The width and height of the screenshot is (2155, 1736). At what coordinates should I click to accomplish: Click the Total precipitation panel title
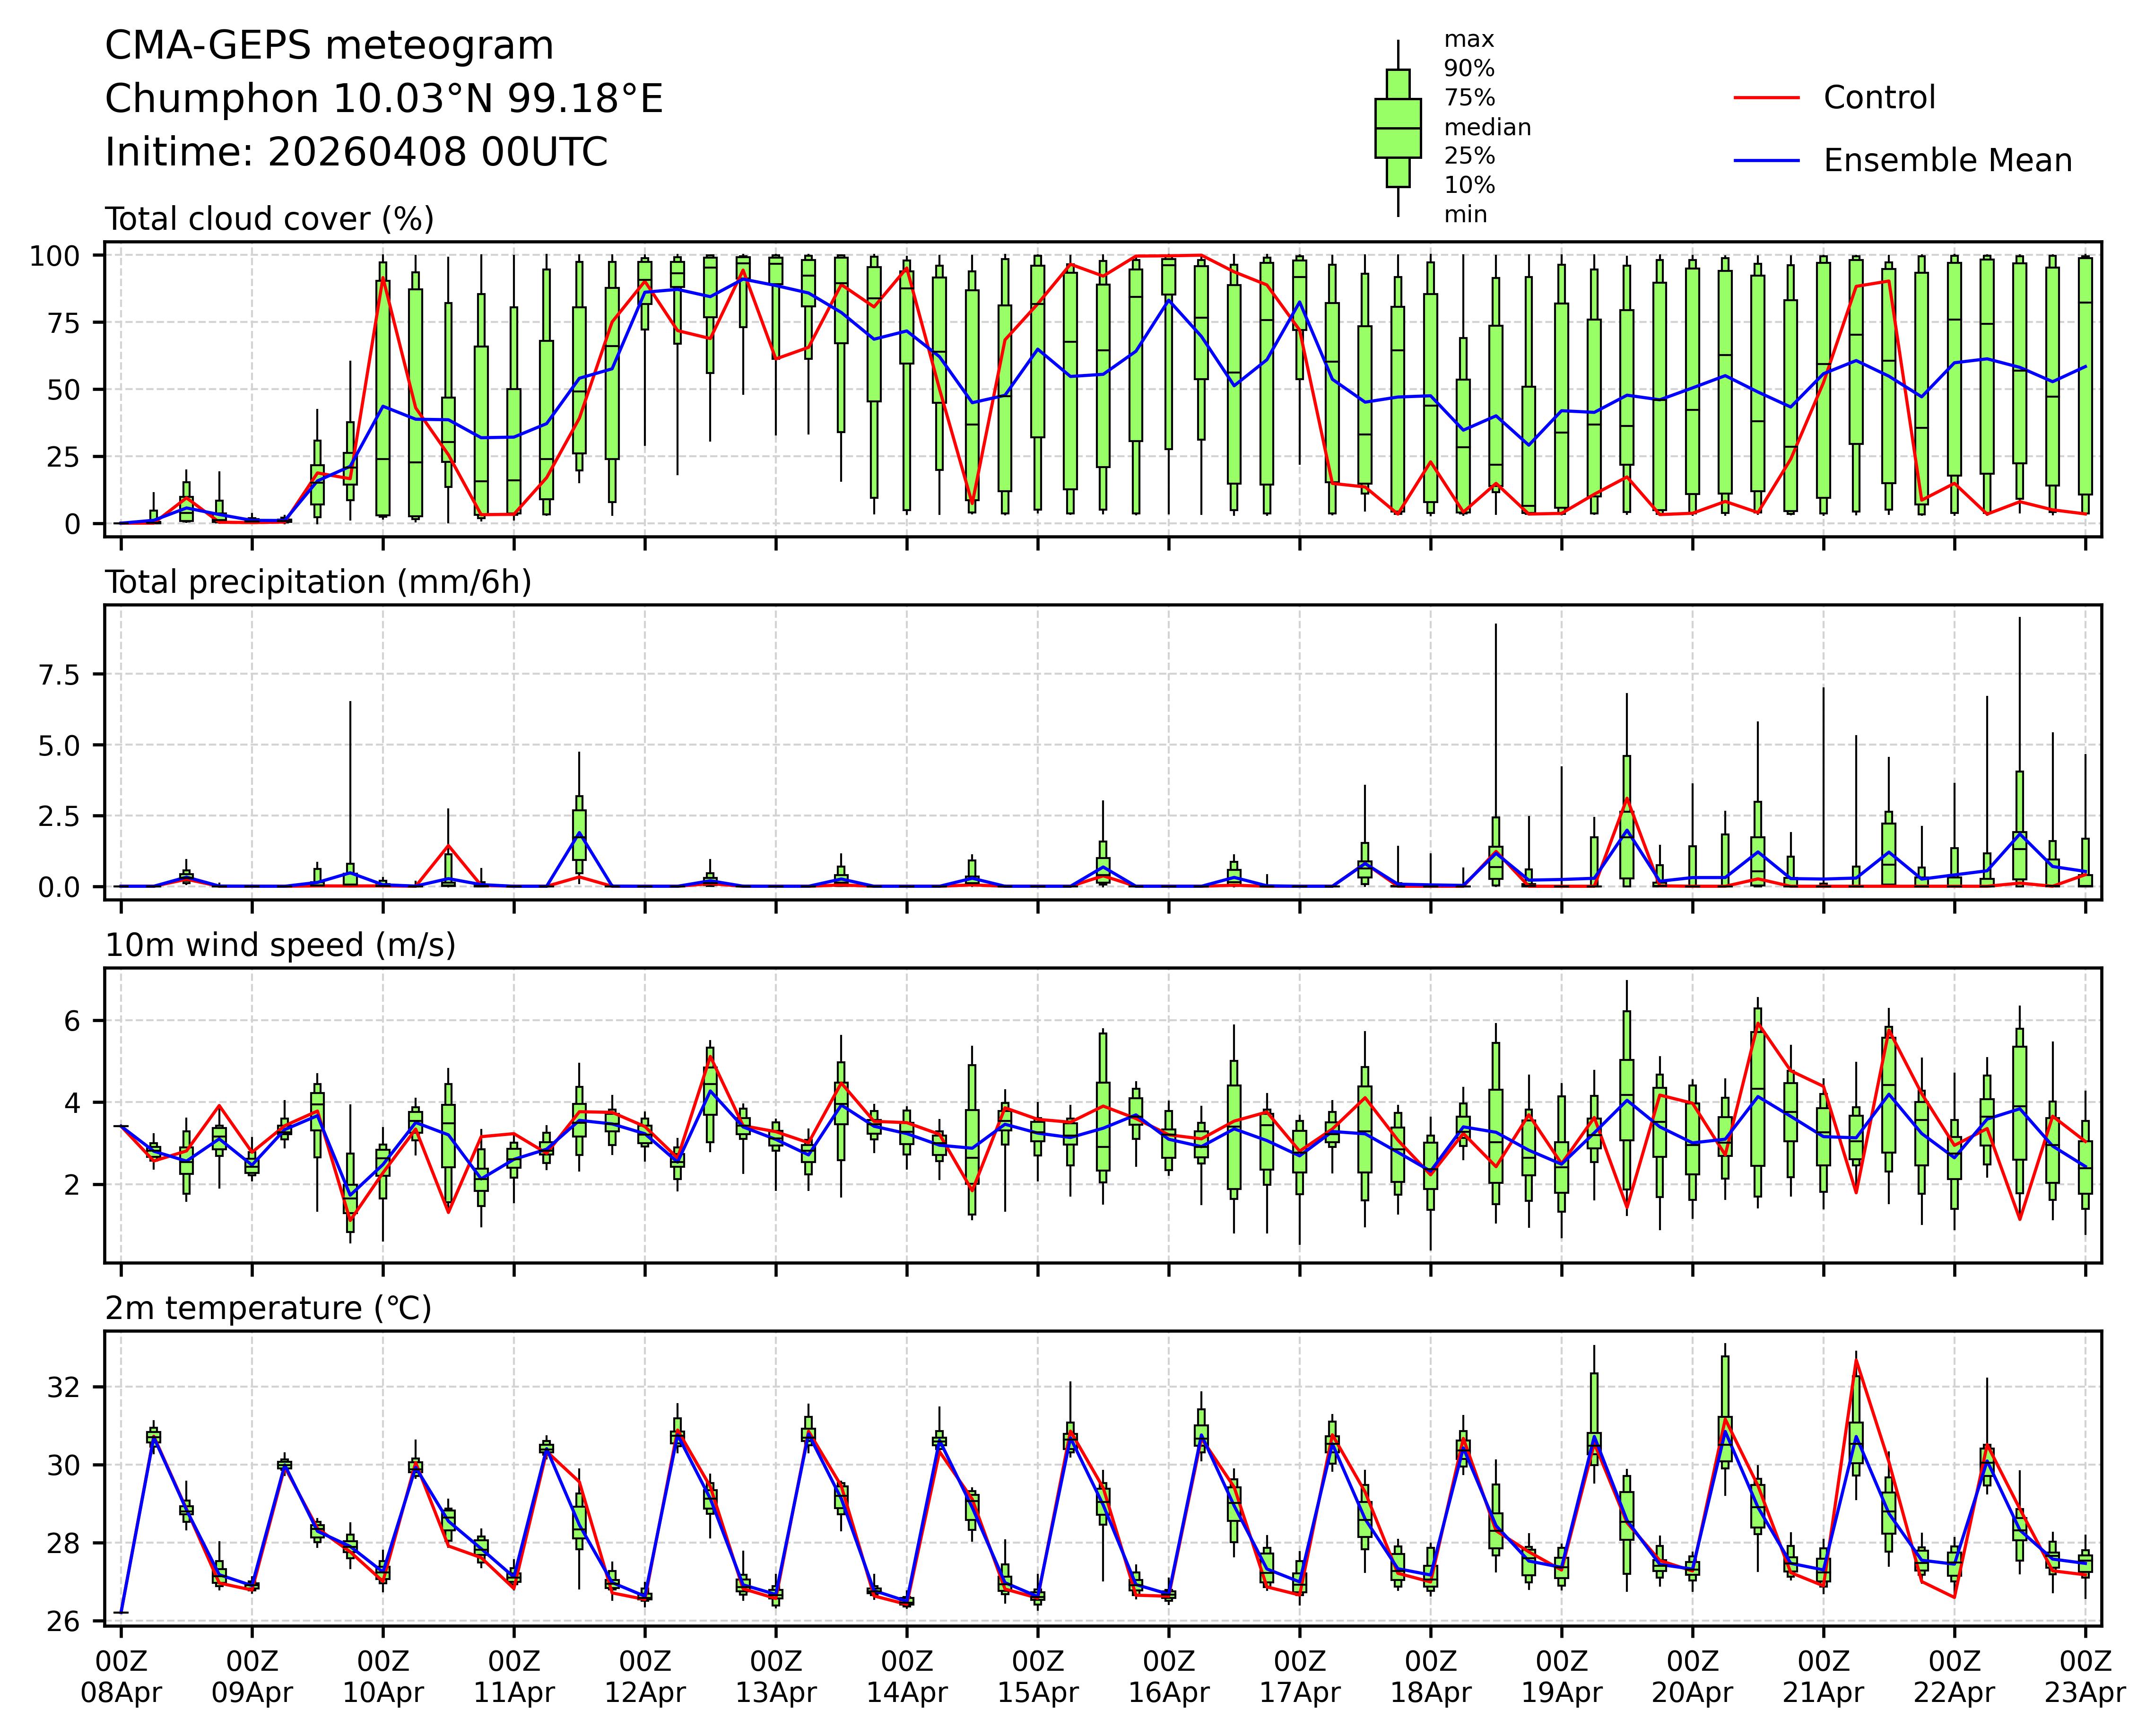pos(318,582)
